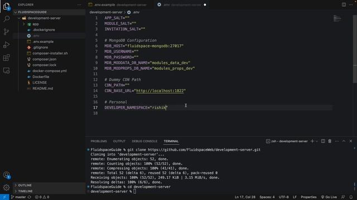Open terminal panel more actions
Screen dimensions: 357x200
tap(337, 141)
